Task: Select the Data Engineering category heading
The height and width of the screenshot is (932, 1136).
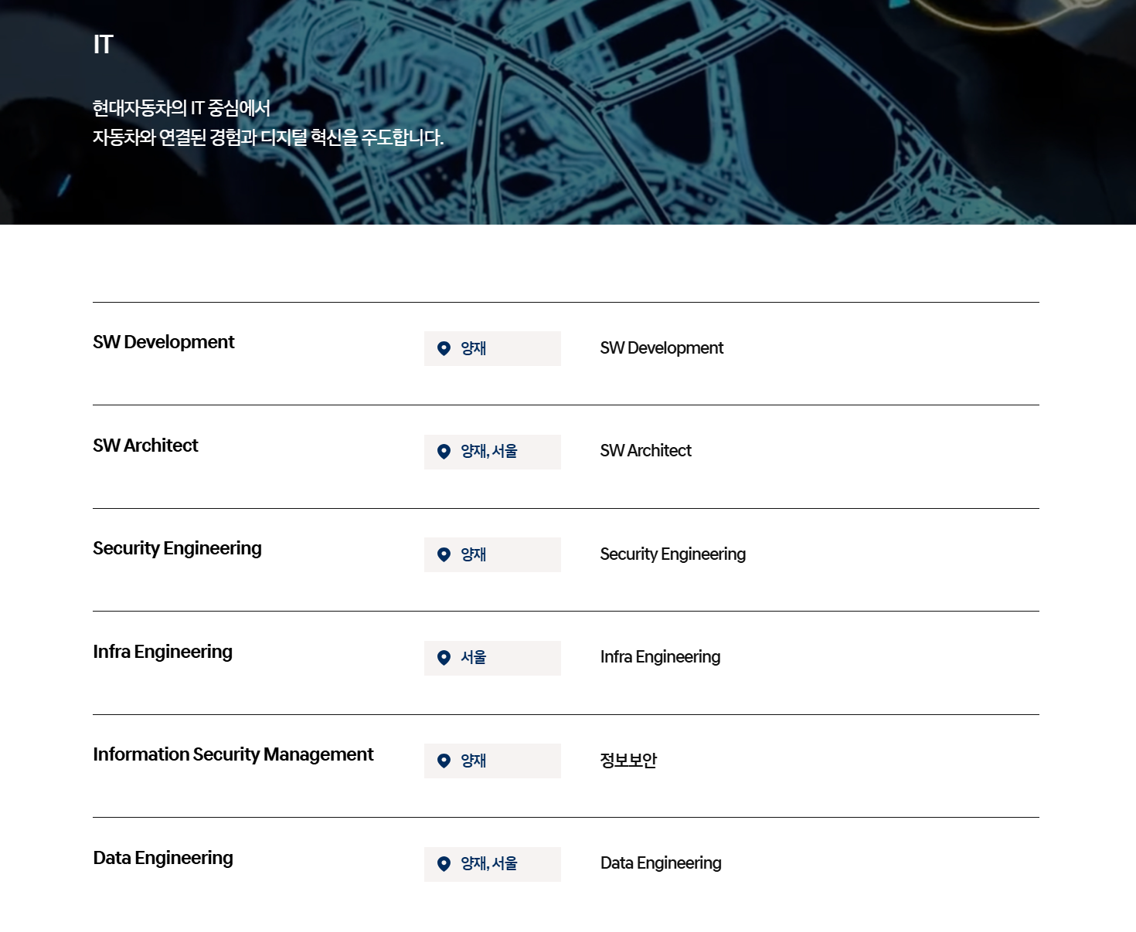Action: [162, 858]
